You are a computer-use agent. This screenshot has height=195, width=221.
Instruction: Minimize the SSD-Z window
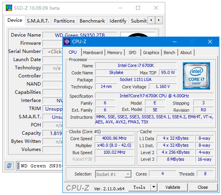(x=120, y=8)
